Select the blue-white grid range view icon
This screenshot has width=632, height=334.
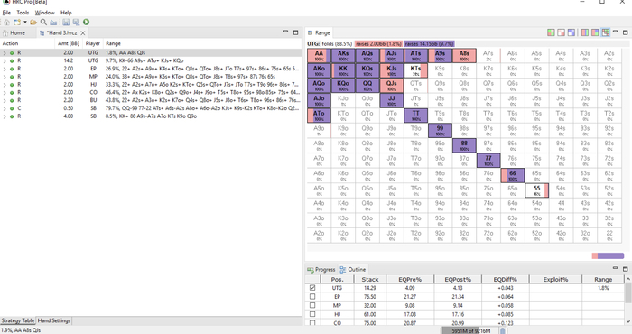572,32
